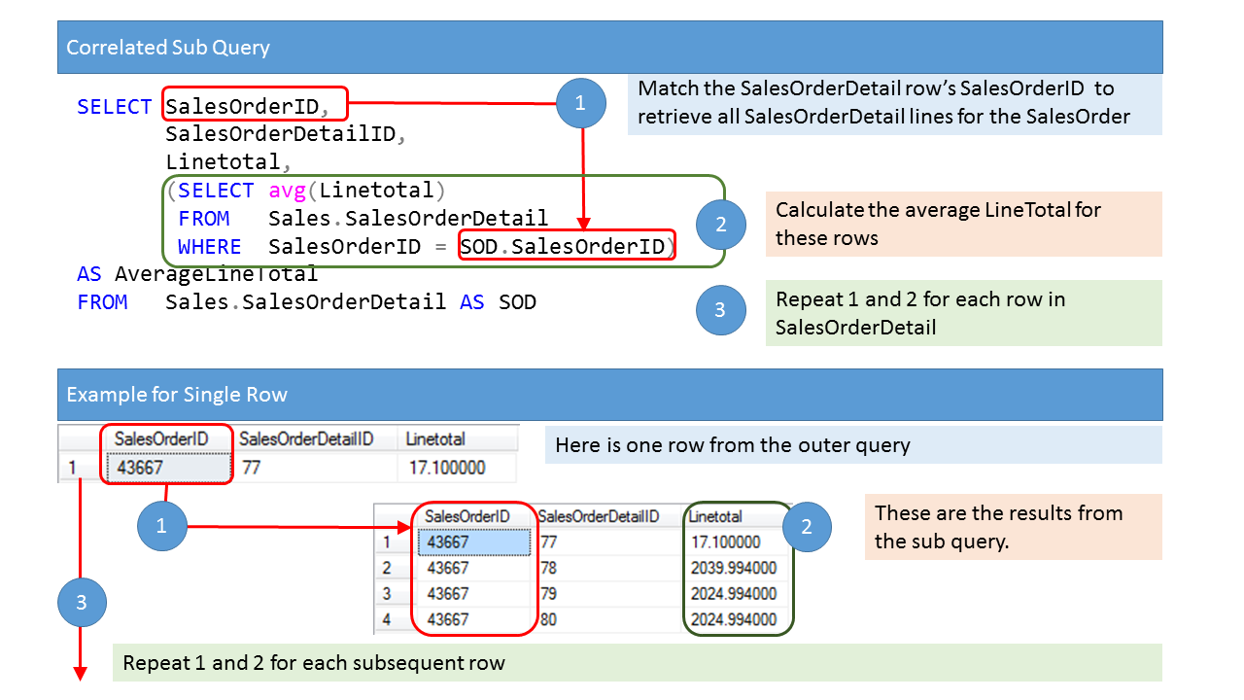Click the AS AverageLineTotal alias line
The width and height of the screenshot is (1244, 700).
197,274
